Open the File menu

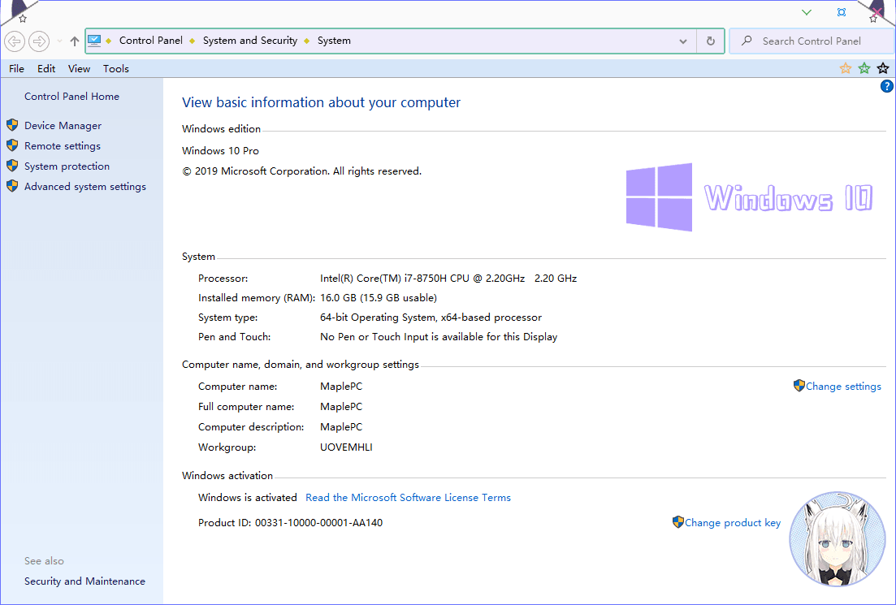[x=16, y=68]
